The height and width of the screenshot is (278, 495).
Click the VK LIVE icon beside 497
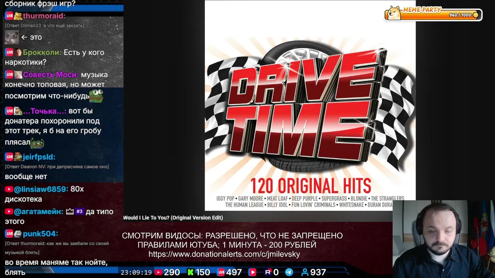(221, 273)
